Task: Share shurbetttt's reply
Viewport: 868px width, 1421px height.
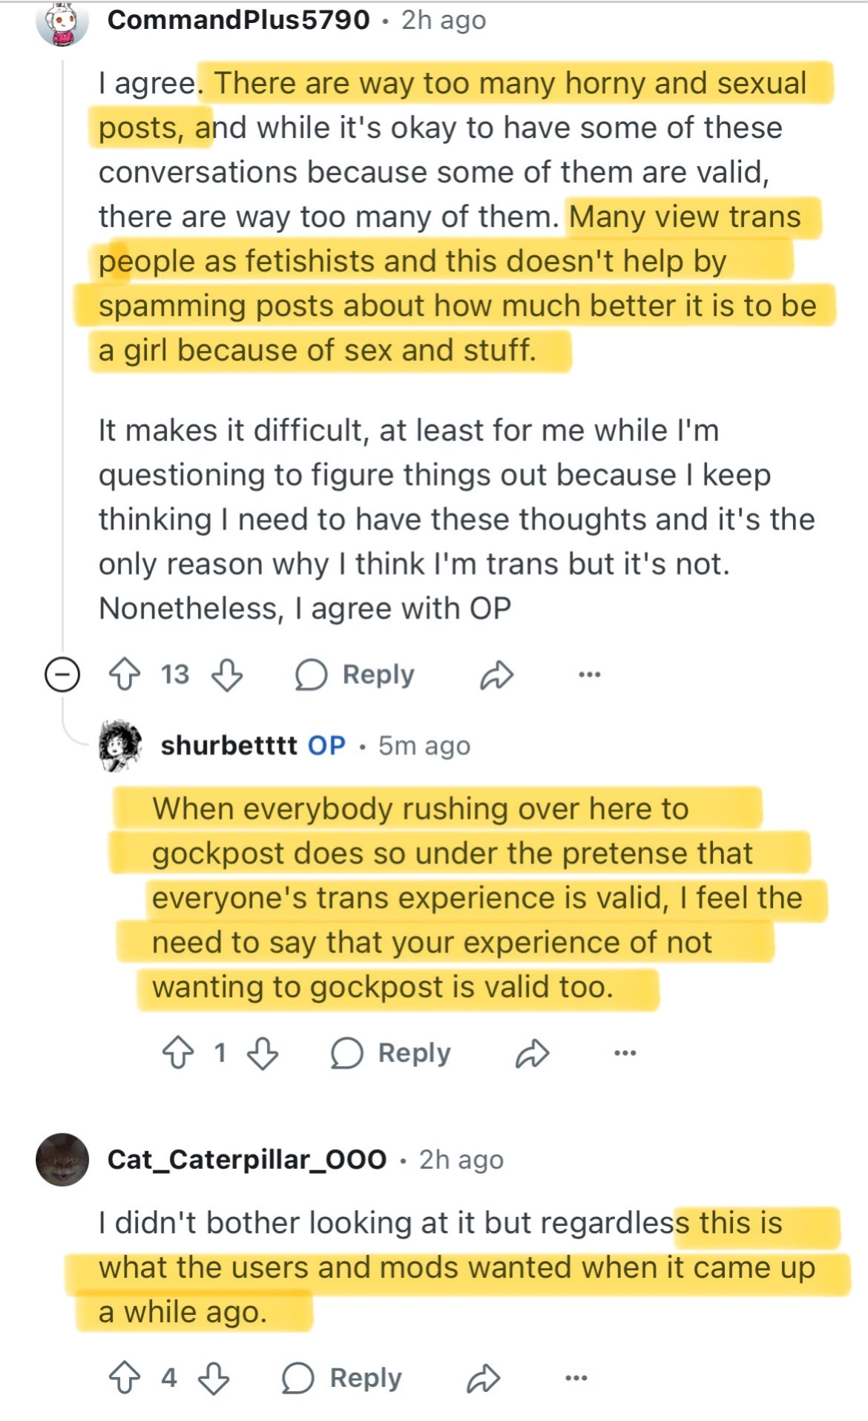Action: click(532, 1053)
